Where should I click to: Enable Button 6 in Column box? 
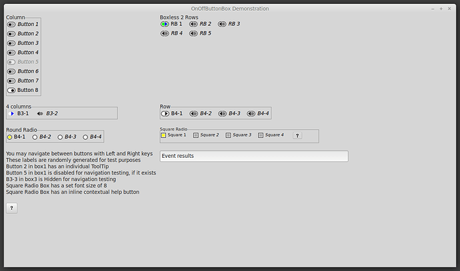[x=23, y=71]
